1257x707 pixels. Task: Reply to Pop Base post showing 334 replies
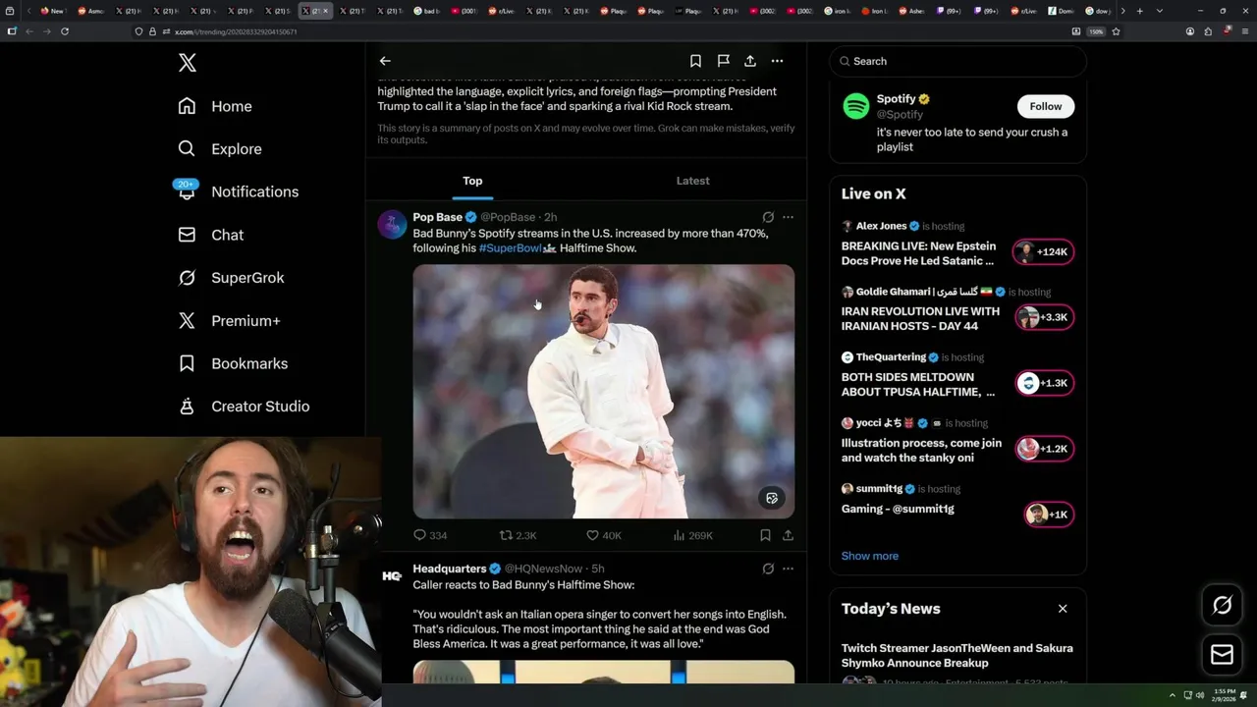point(430,535)
